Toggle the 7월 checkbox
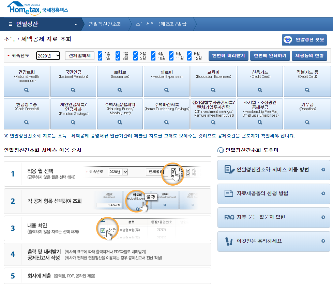 pos(100,58)
